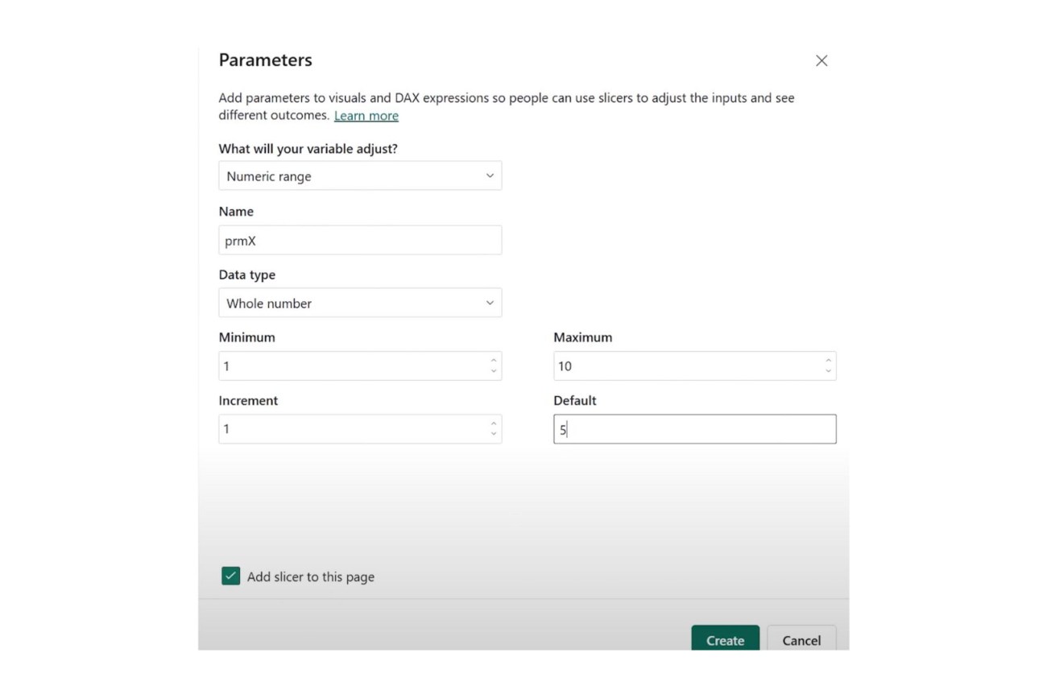Viewport: 1047px width, 698px height.
Task: Open the 'What will your variable adjust?' dropdown
Action: pyautogui.click(x=359, y=176)
